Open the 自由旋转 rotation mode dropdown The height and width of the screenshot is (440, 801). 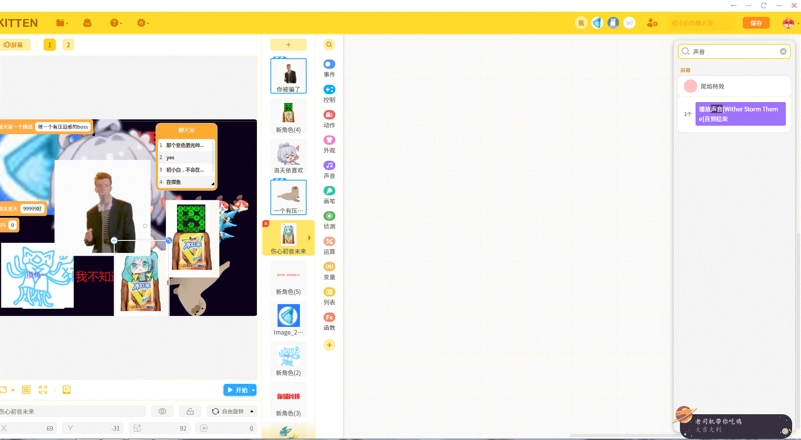[232, 411]
